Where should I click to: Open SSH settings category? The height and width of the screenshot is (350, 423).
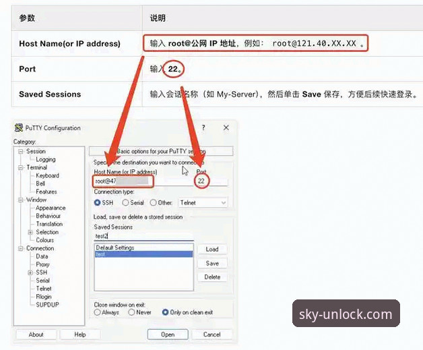[42, 272]
